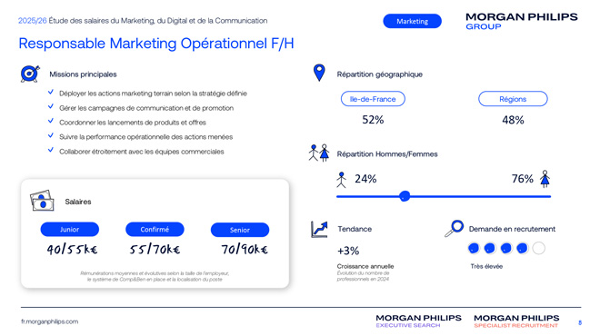Click the Confirmé salary level button
This screenshot has height=336, width=600.
click(155, 230)
